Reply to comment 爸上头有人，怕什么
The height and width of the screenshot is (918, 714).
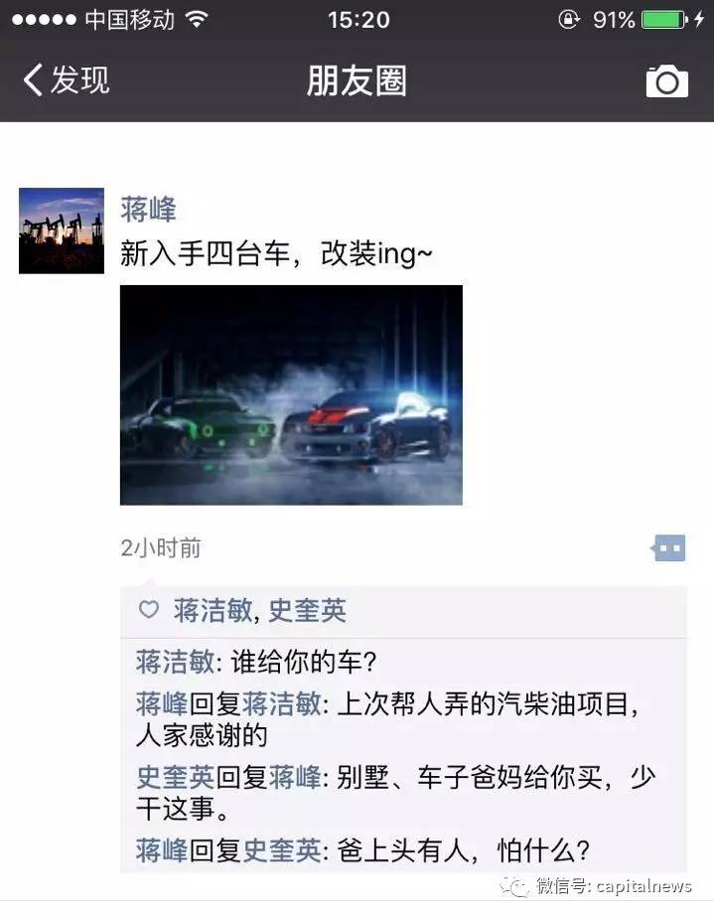[x=362, y=850]
